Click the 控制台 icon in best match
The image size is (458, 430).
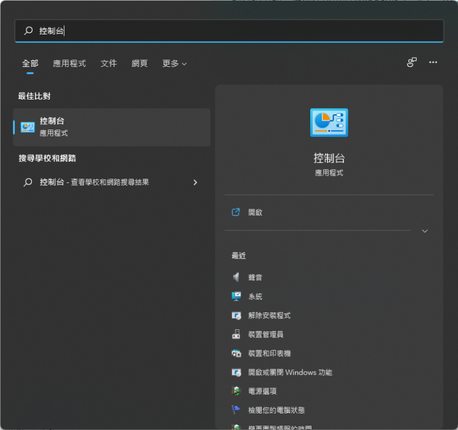tap(28, 127)
